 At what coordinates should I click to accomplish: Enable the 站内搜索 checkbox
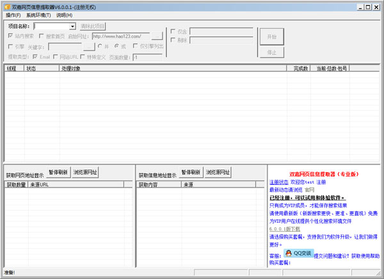coord(11,36)
